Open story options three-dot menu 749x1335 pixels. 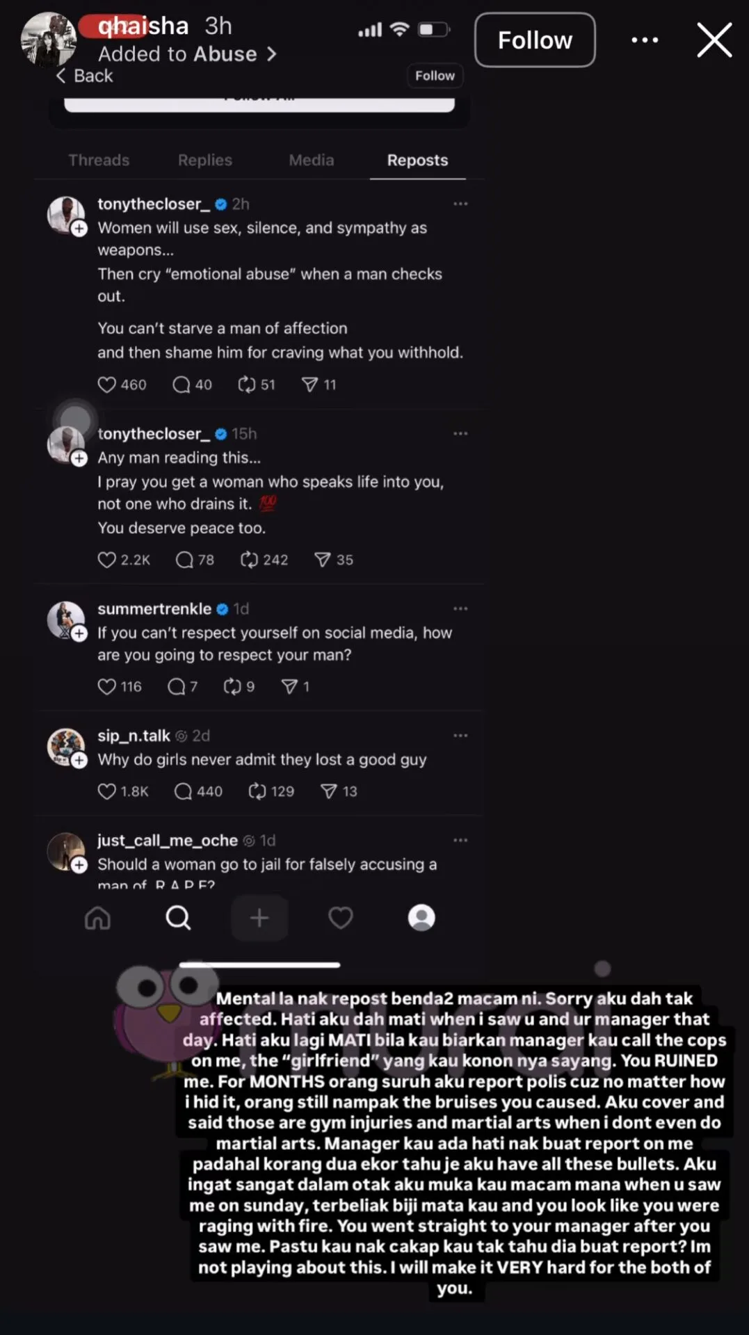click(x=645, y=40)
